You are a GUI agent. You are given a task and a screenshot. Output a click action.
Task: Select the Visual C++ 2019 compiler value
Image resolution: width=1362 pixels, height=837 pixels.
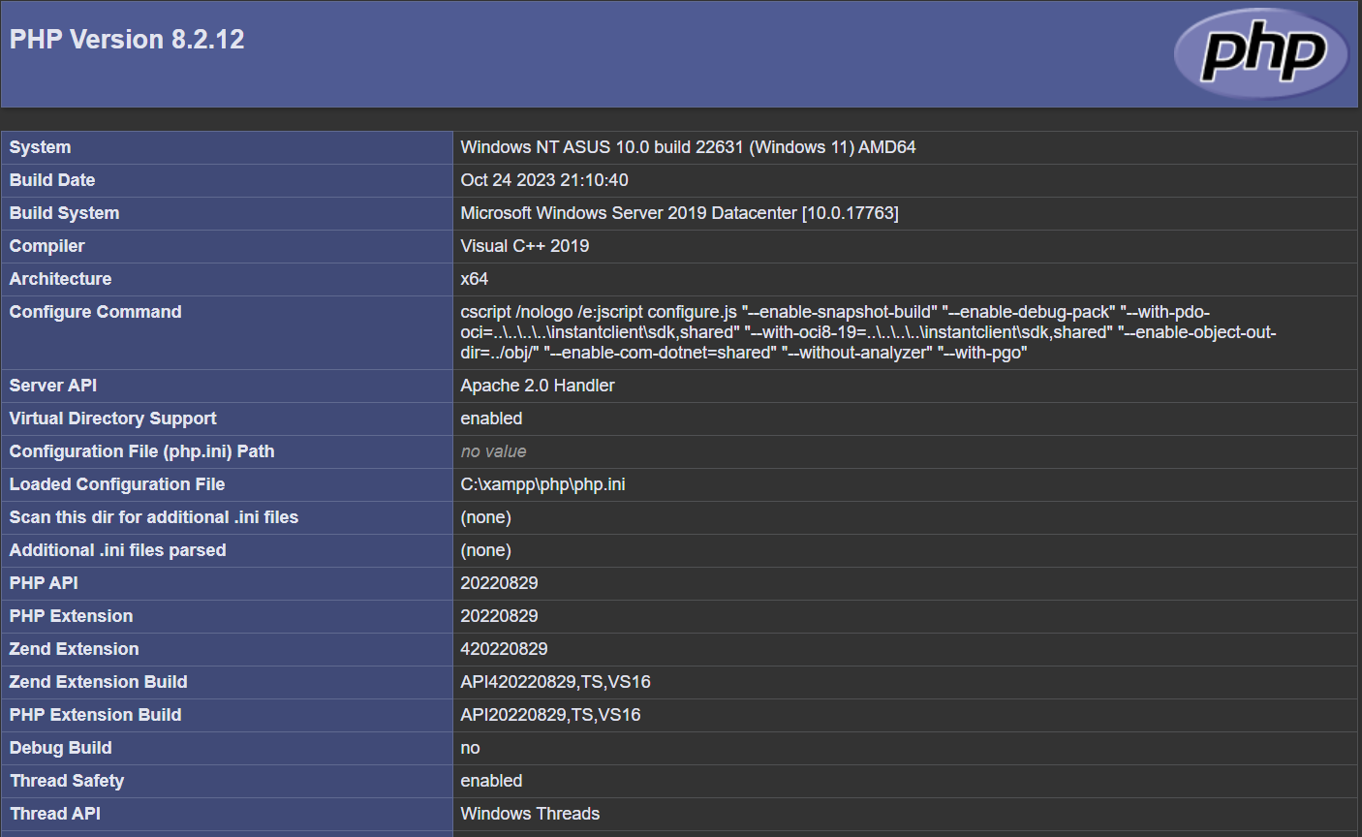[524, 246]
